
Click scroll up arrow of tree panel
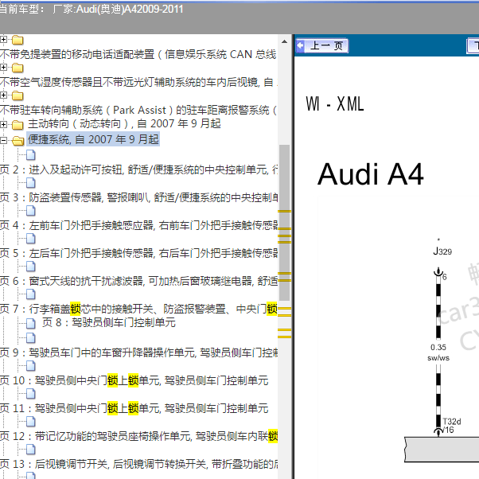click(284, 41)
